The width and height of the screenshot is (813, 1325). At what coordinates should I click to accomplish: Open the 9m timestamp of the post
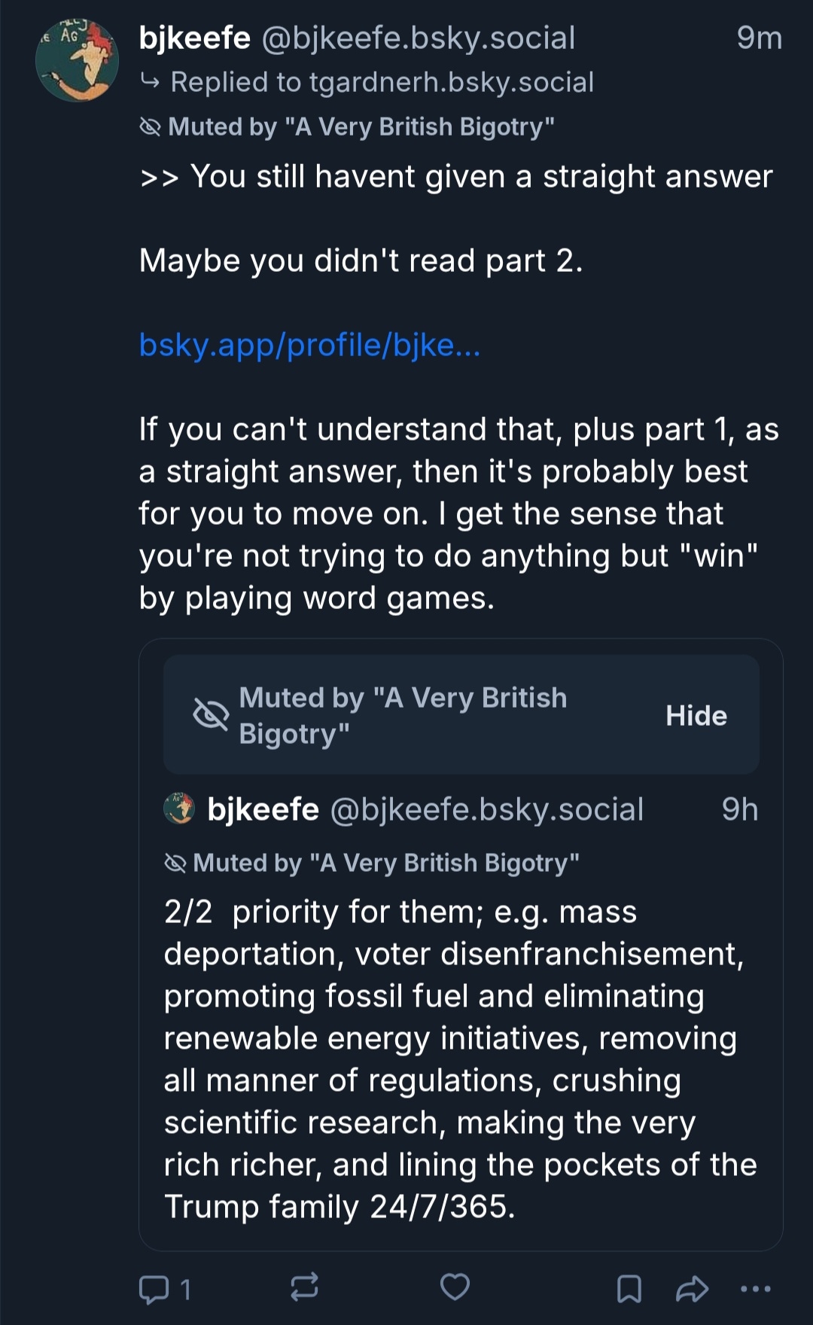pos(759,38)
